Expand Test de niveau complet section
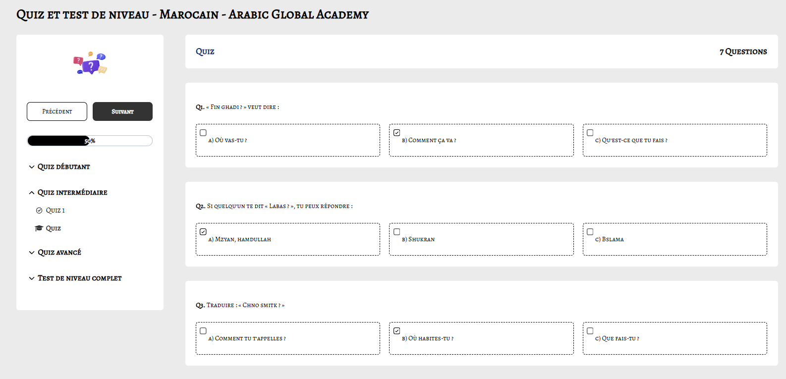This screenshot has height=379, width=786. pos(79,278)
